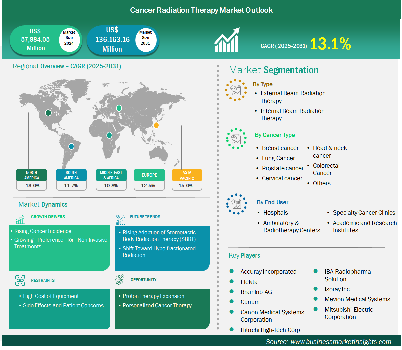Viewport: 402px width, 350px height.
Task: Click the Future Trends heading
Action: pyautogui.click(x=145, y=217)
